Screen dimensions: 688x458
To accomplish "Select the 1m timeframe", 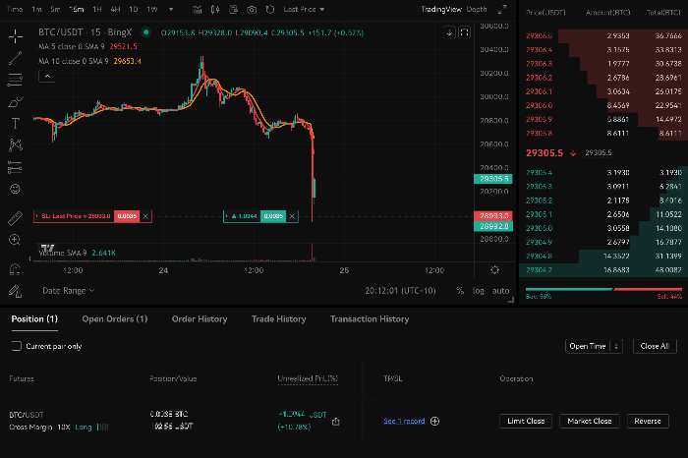I will pos(37,9).
